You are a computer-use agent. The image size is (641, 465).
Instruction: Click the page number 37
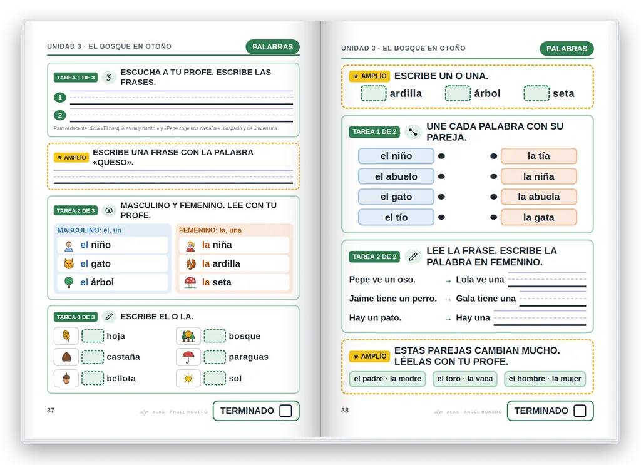pyautogui.click(x=51, y=411)
